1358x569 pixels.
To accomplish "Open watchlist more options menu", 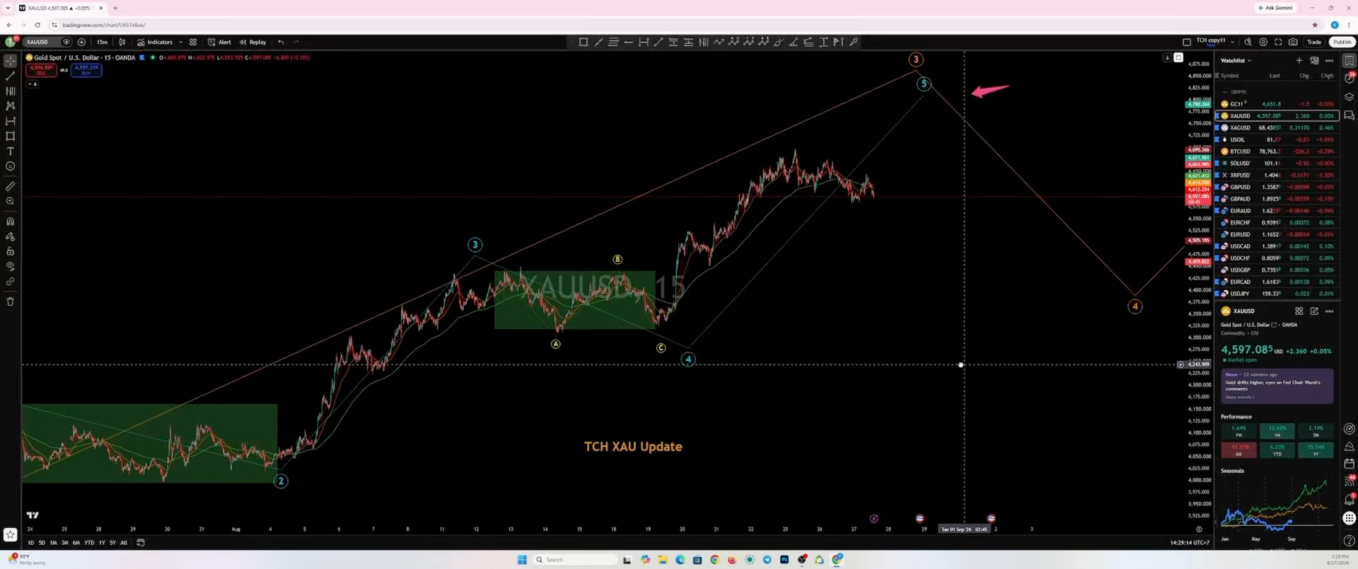I will click(1329, 61).
